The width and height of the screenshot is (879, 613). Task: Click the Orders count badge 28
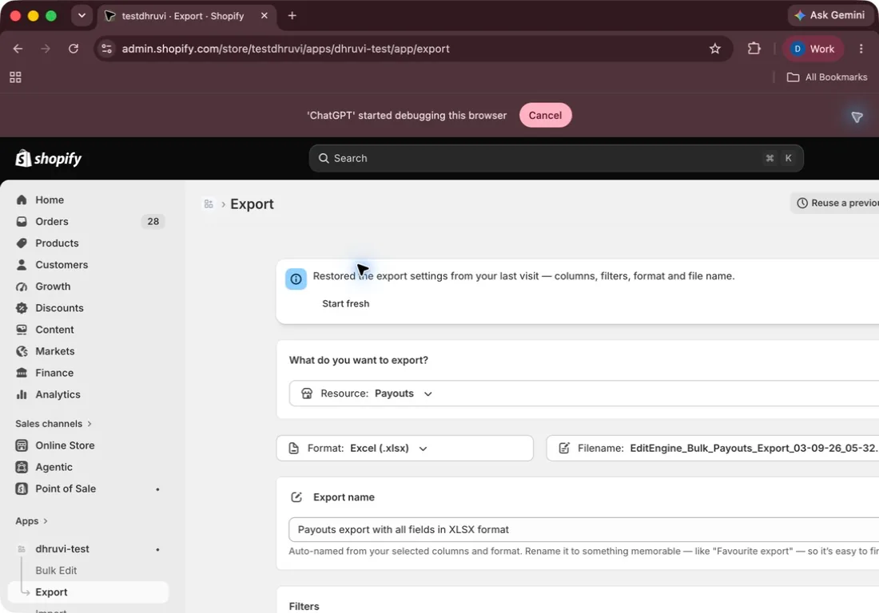tap(153, 221)
